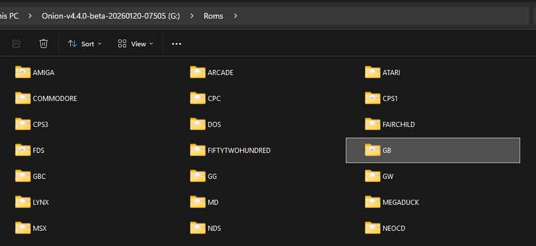Navigate to Onion-v4.4.0-beta drive in breadcrumb
The height and width of the screenshot is (246, 536).
[x=111, y=16]
